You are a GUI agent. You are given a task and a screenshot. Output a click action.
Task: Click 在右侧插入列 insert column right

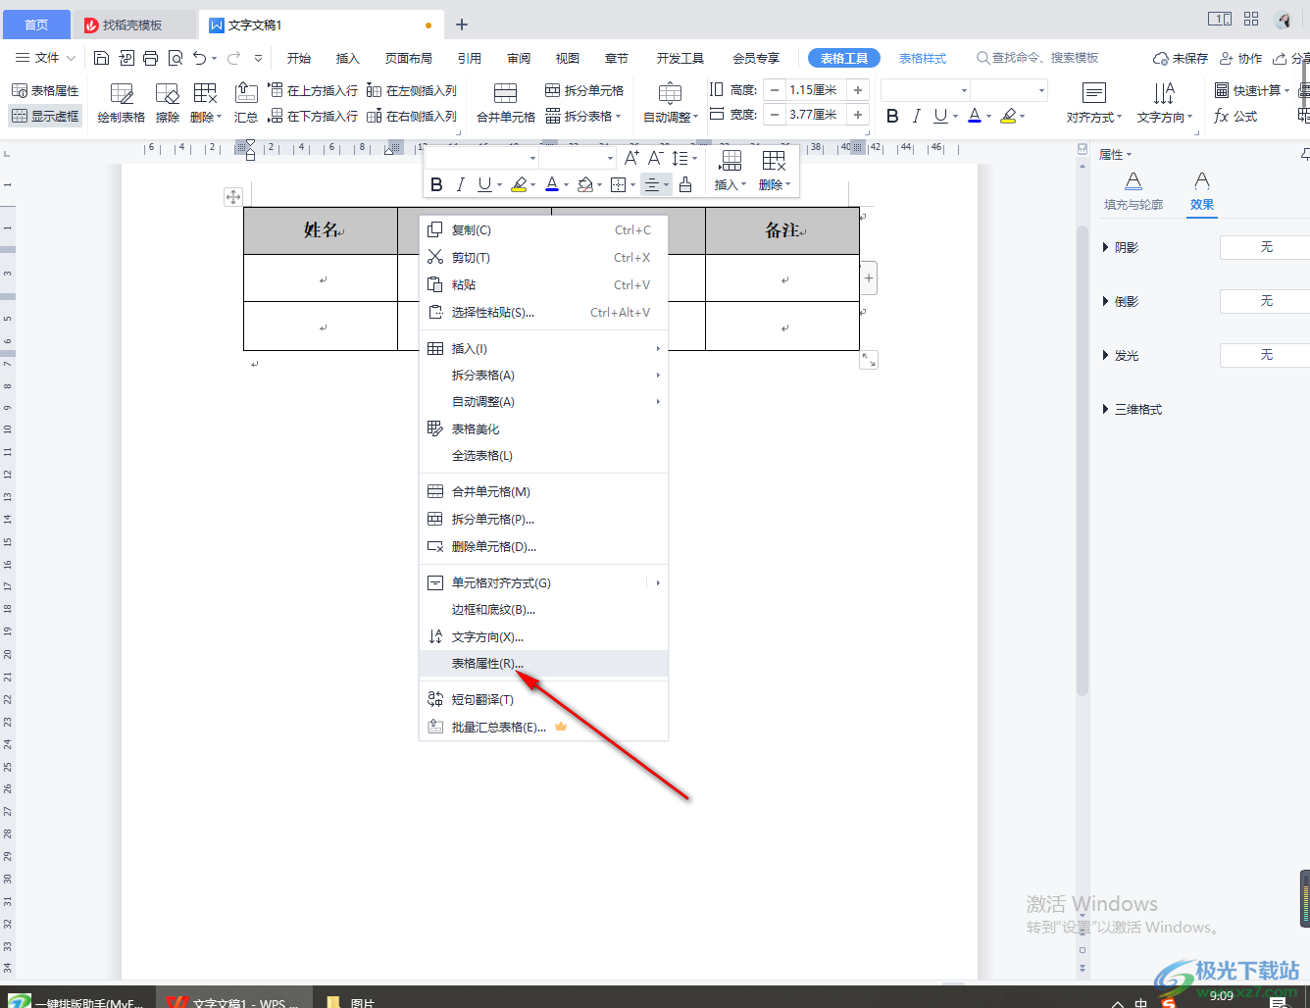412,116
